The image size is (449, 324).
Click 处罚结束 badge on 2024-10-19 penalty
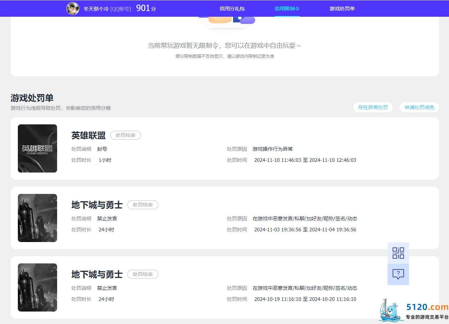point(143,274)
